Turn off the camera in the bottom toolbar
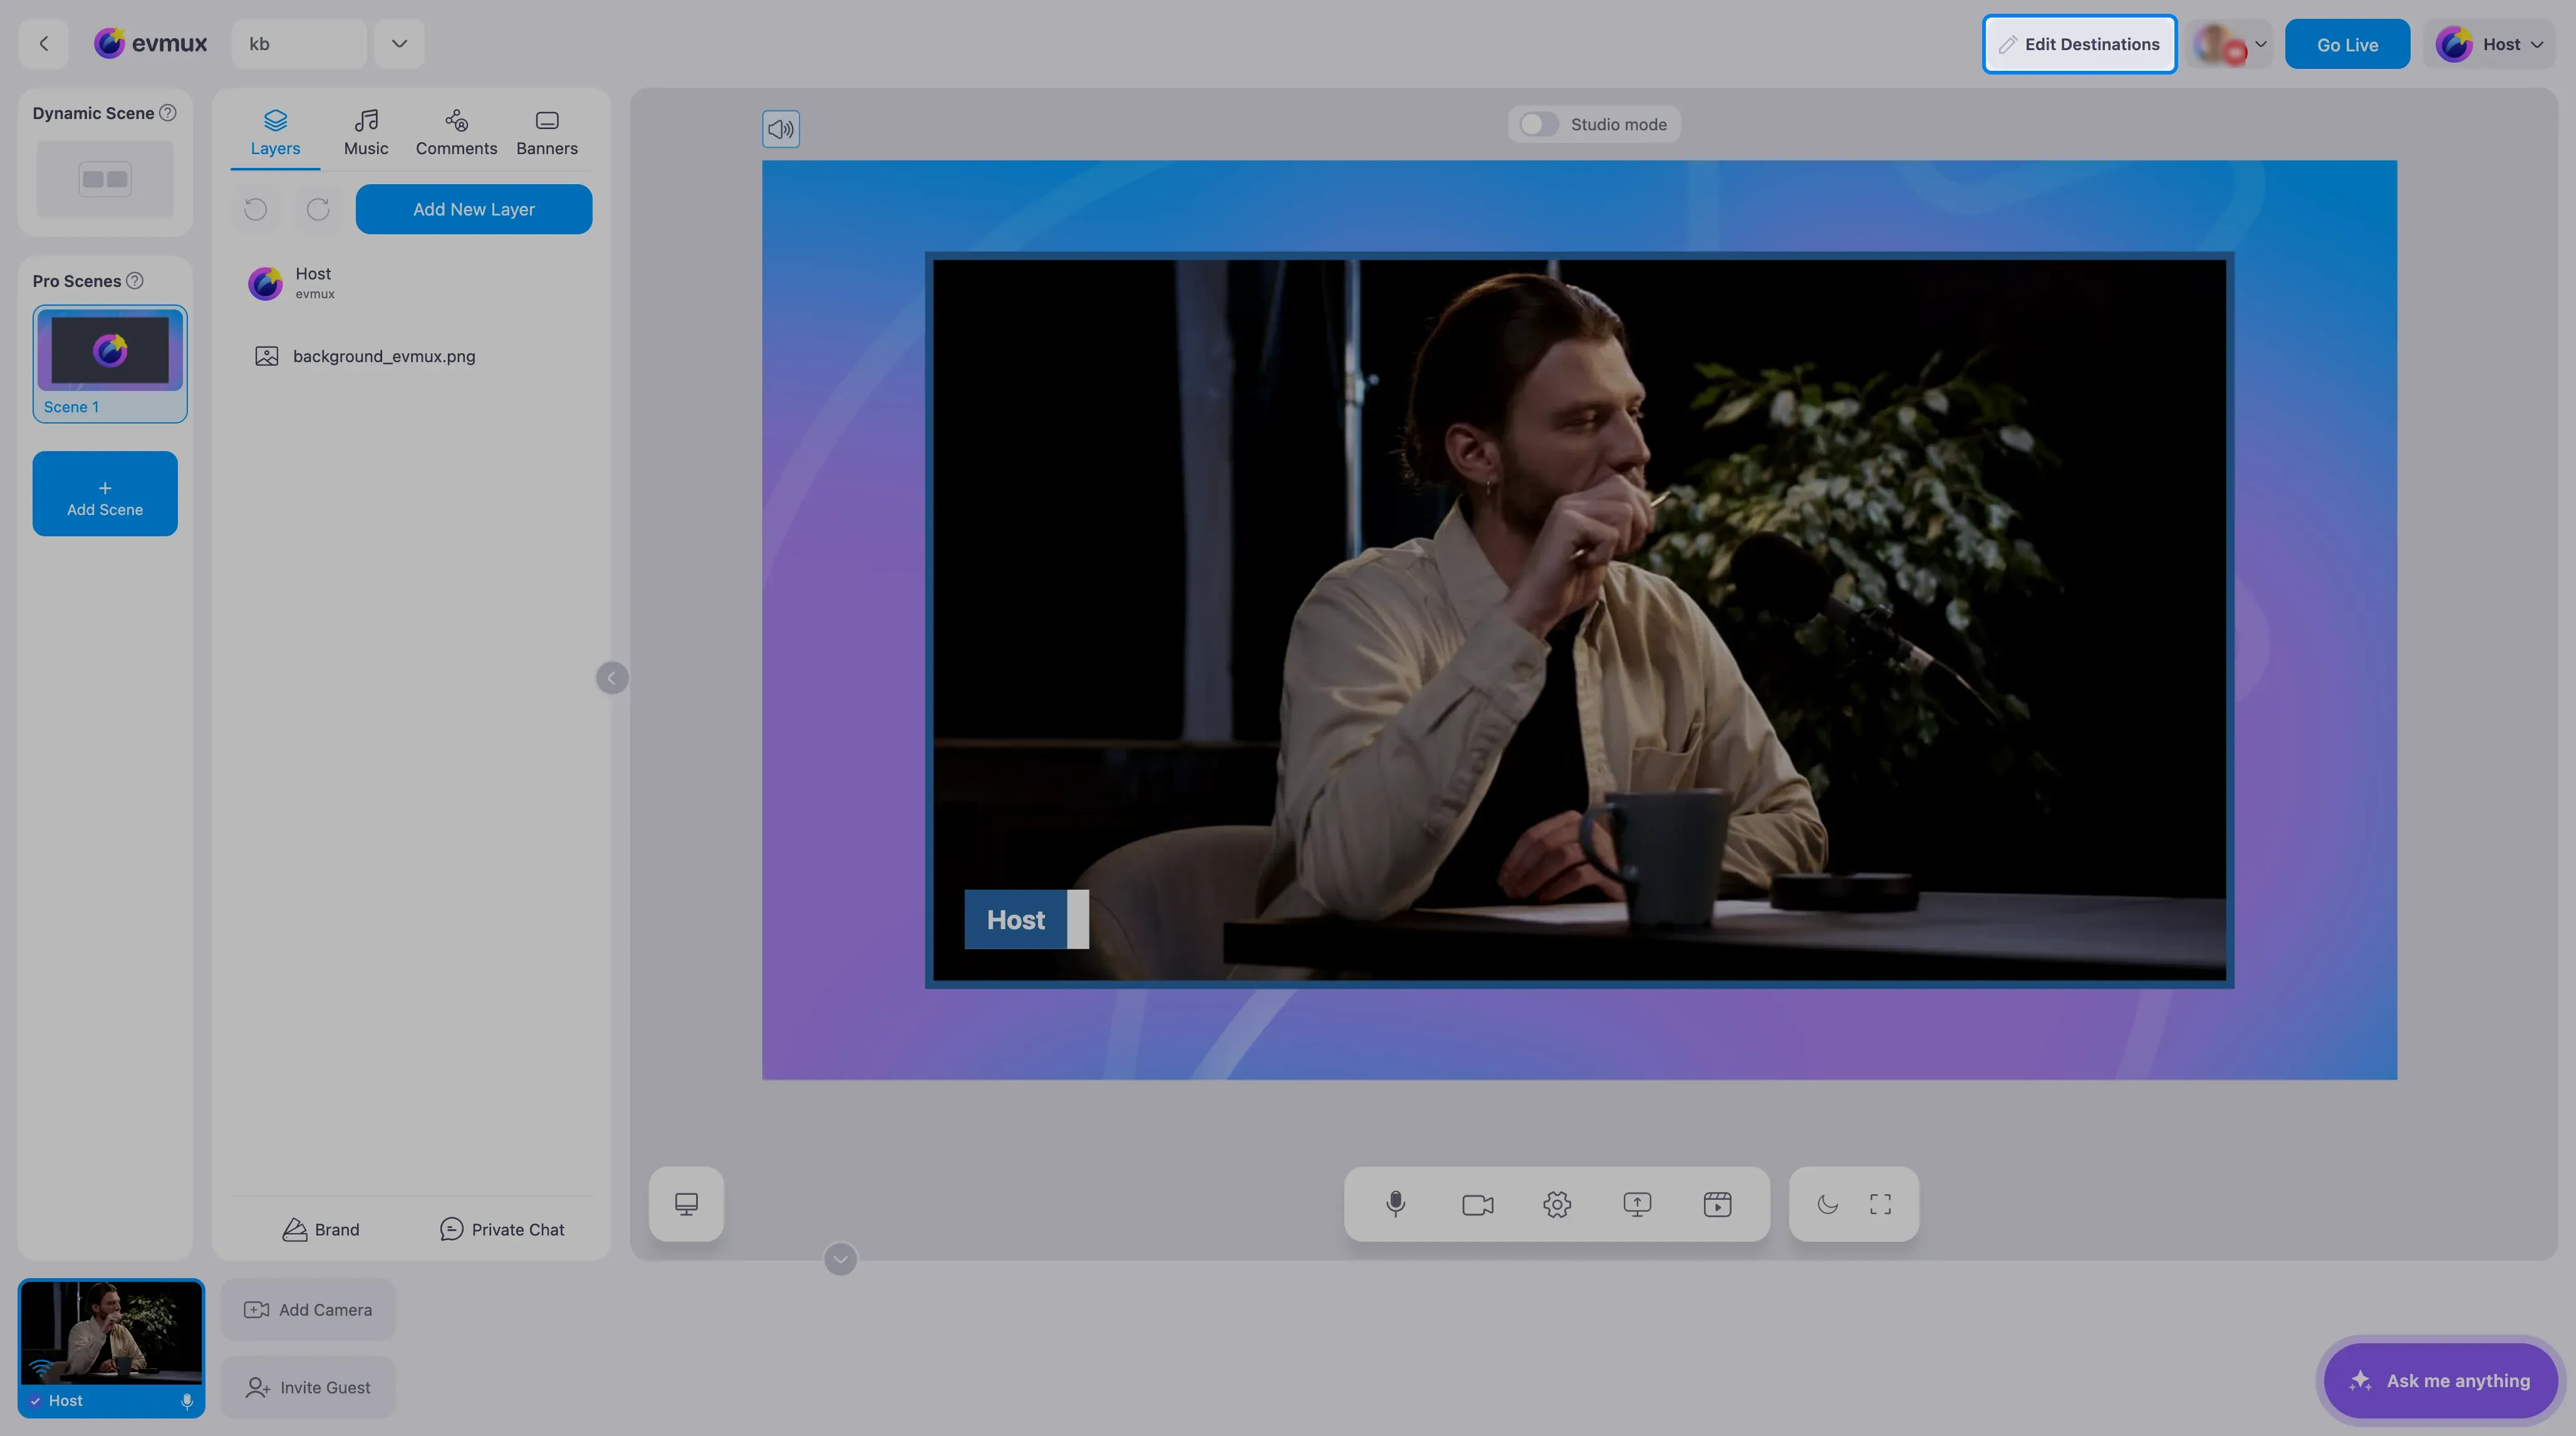 pos(1477,1204)
